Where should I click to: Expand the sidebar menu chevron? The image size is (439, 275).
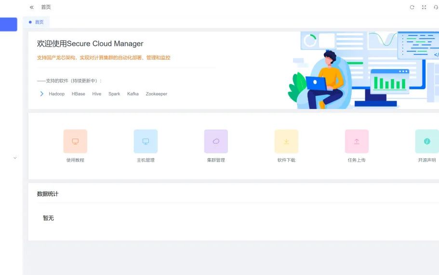pyautogui.click(x=15, y=158)
